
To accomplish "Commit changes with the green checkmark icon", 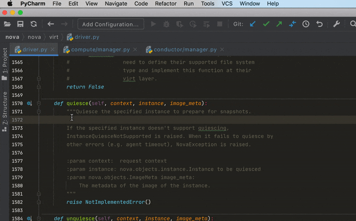I will [266, 24].
